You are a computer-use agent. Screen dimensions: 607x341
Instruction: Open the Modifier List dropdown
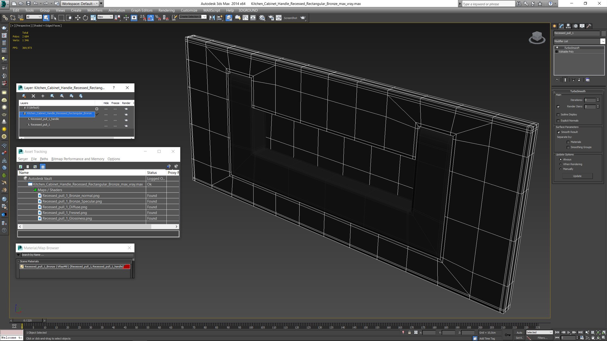coord(603,41)
